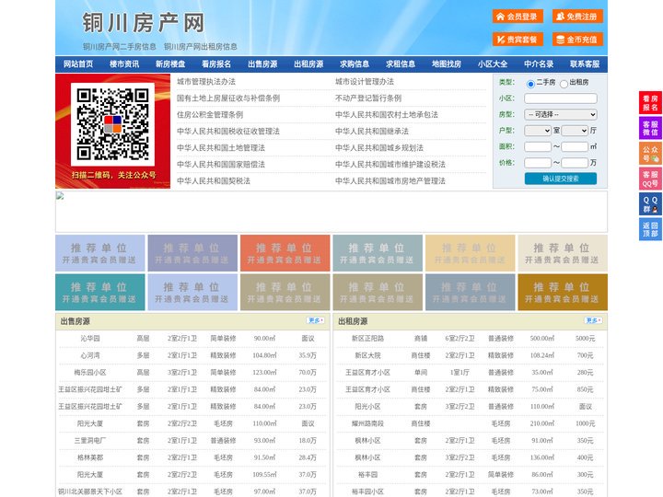Open the 国有土地上房屋征收与补偿条例 link
This screenshot has width=663, height=497.
[x=228, y=98]
